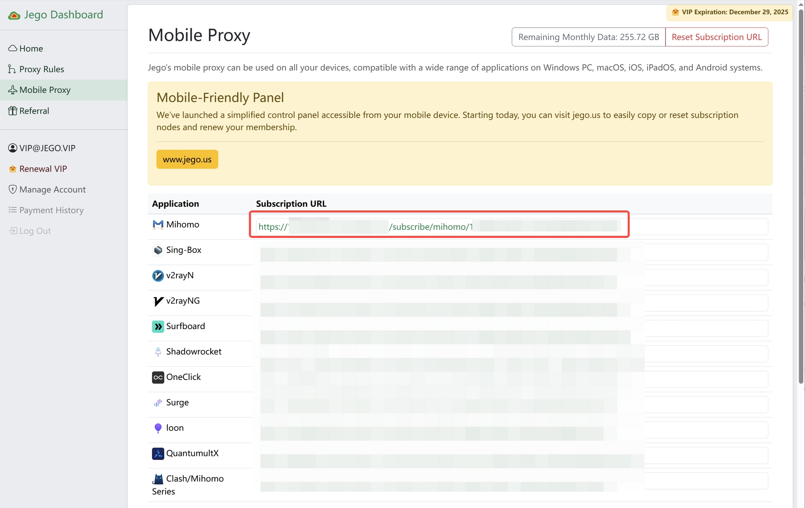Screen dimensions: 805x508
Task: Click the OneClick infinity icon
Action: click(158, 377)
